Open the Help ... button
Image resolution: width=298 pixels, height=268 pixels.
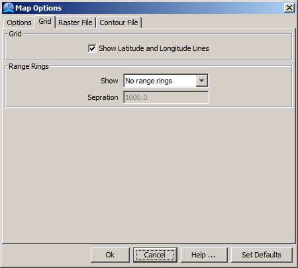pyautogui.click(x=204, y=255)
